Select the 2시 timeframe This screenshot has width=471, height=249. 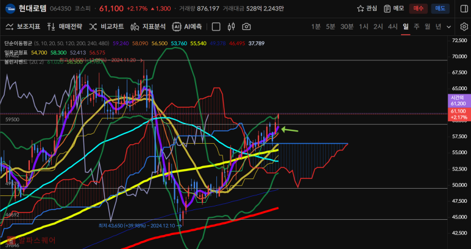pos(378,27)
